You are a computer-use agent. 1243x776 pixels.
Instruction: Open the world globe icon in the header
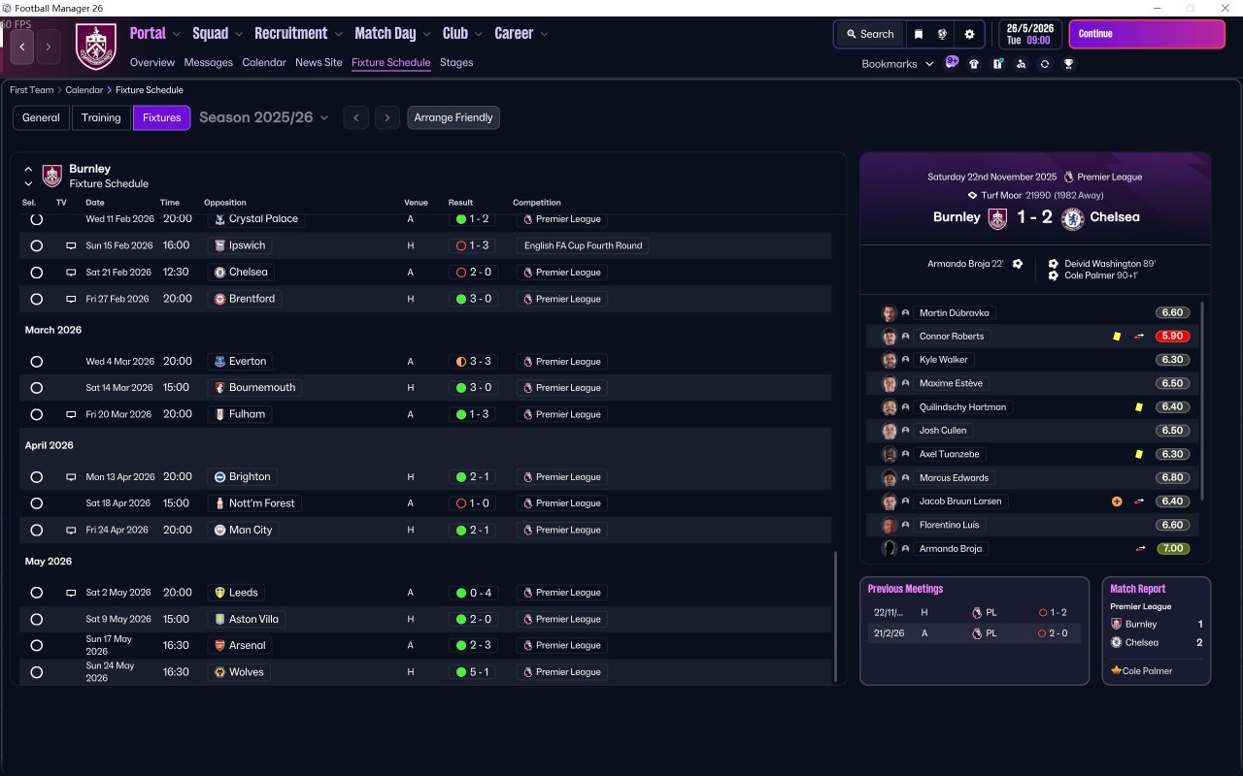(x=942, y=34)
